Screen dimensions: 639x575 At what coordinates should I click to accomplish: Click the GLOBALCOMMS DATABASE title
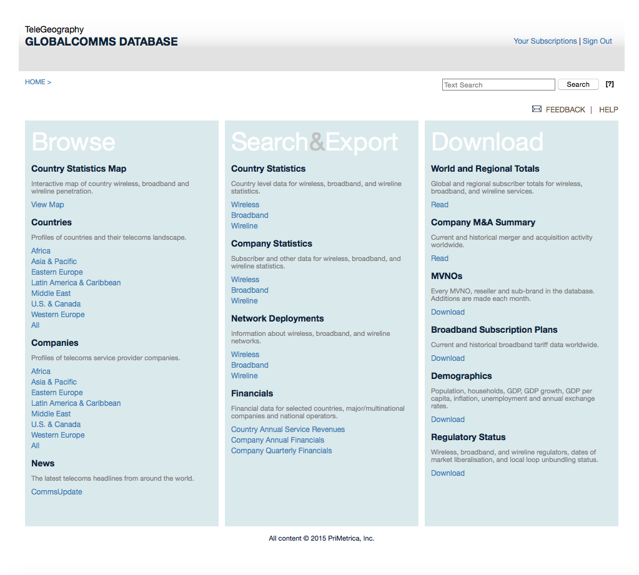pyautogui.click(x=101, y=42)
